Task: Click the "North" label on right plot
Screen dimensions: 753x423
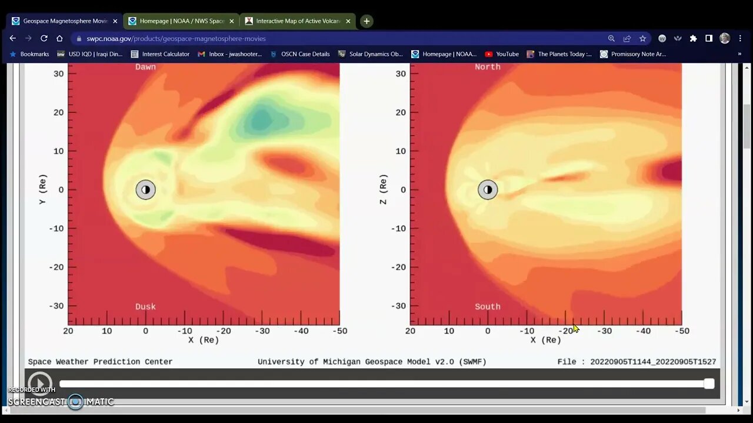Action: click(x=488, y=67)
